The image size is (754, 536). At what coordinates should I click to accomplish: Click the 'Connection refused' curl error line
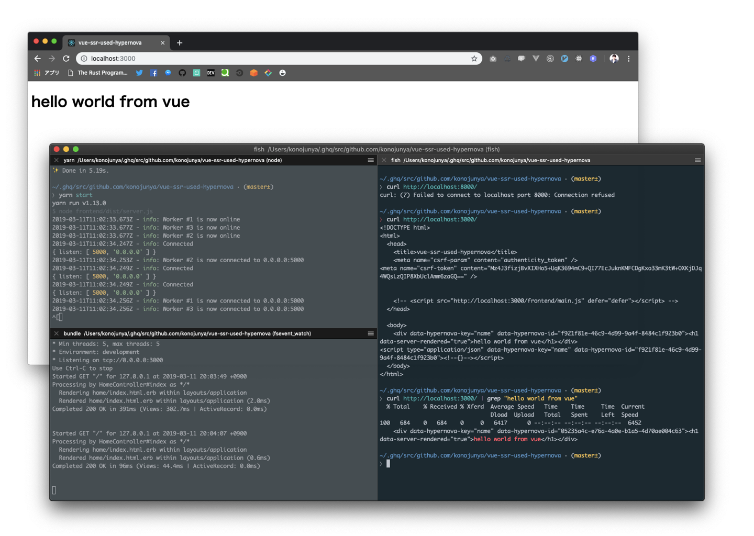click(x=497, y=195)
